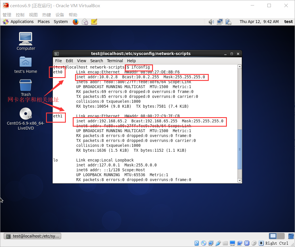Click the Thu Apr 12 clock

[x=259, y=22]
